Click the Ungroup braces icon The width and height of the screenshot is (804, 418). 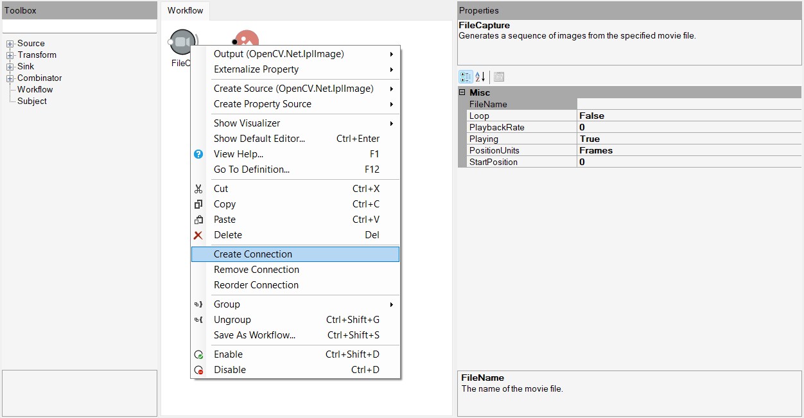pyautogui.click(x=198, y=320)
